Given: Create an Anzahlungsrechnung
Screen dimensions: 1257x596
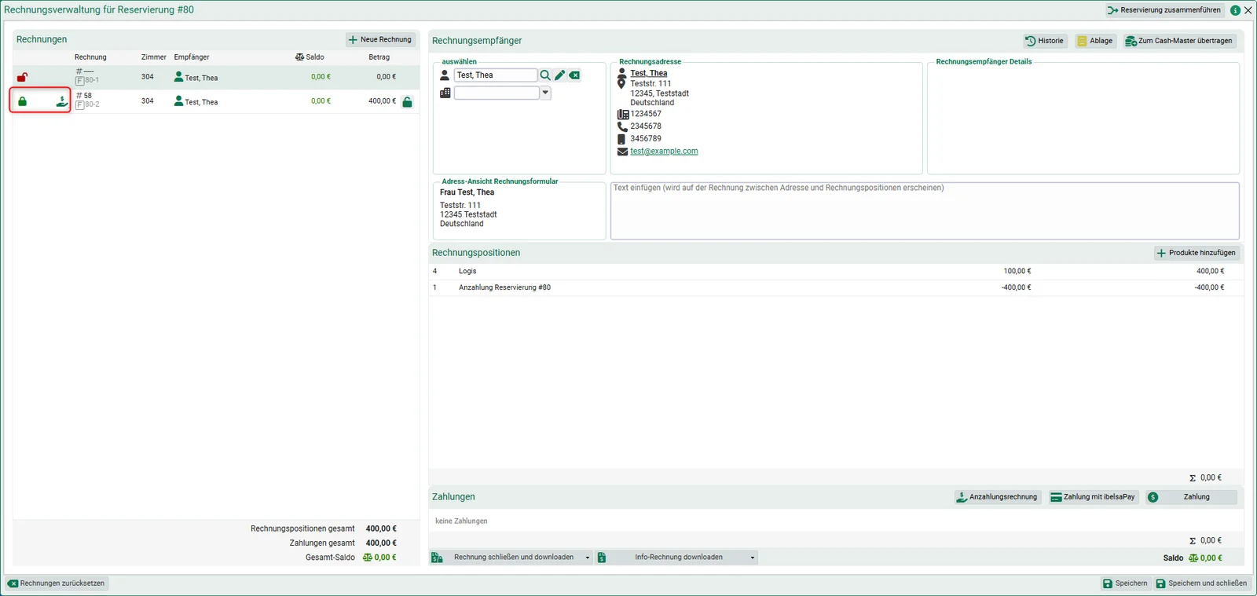Looking at the screenshot, I should coord(997,497).
